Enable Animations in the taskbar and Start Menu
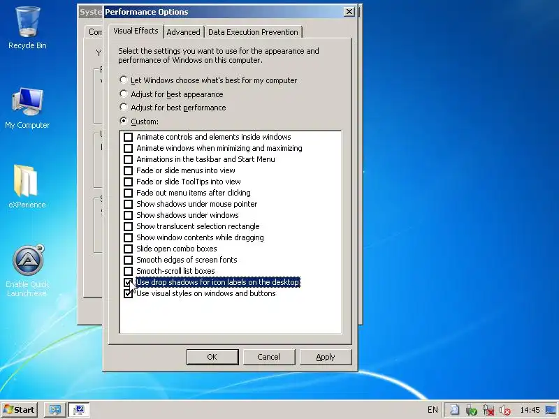The width and height of the screenshot is (559, 419). (128, 159)
